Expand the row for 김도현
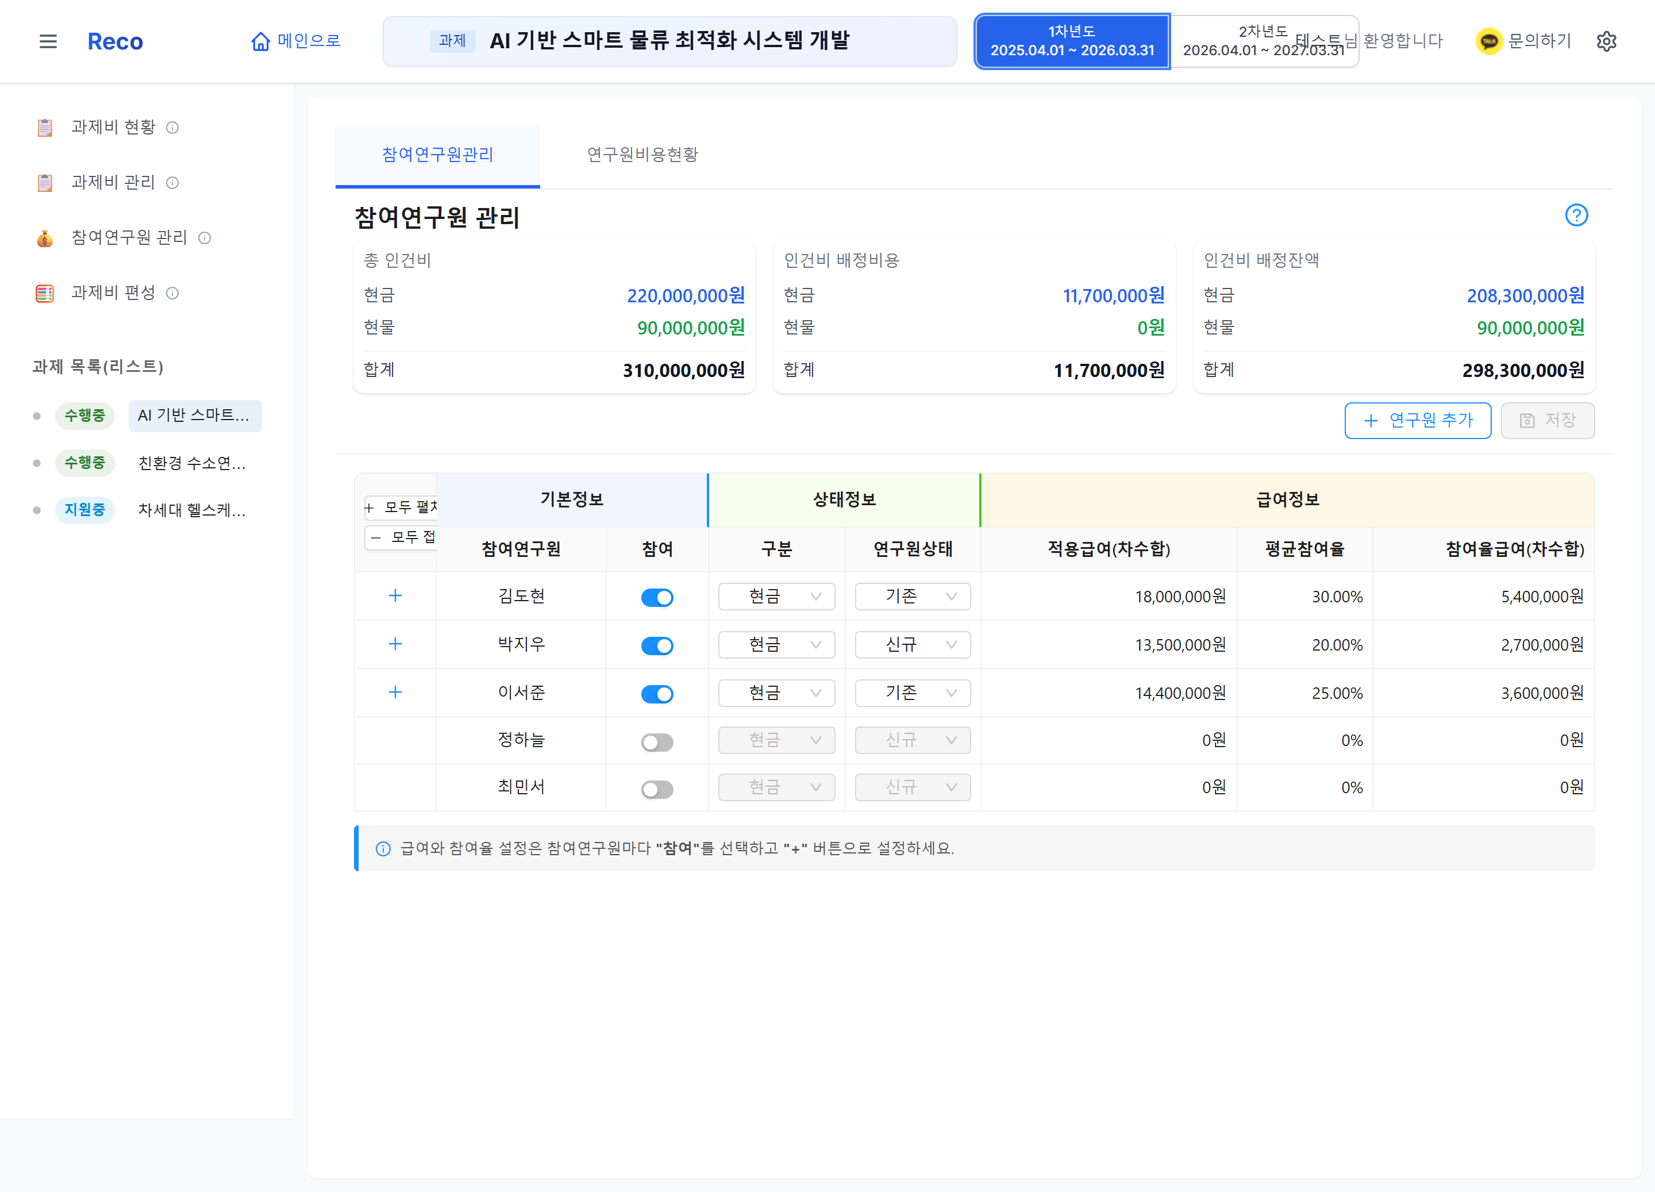The image size is (1655, 1192). pos(395,595)
